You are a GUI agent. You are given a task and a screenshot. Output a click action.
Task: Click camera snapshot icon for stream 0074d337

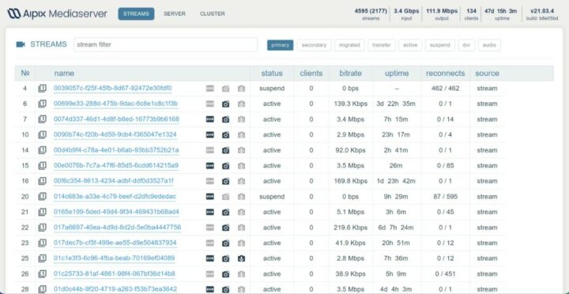click(226, 119)
